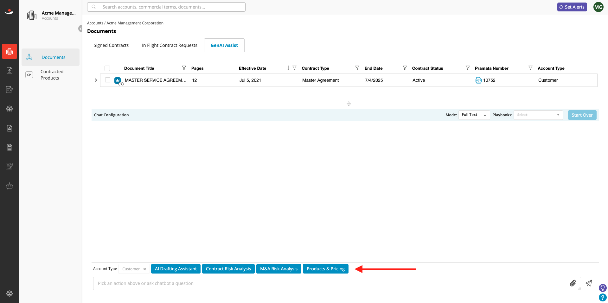Screen dimensions: 608x303
Task: Filter the Document Title column
Action: (x=184, y=68)
